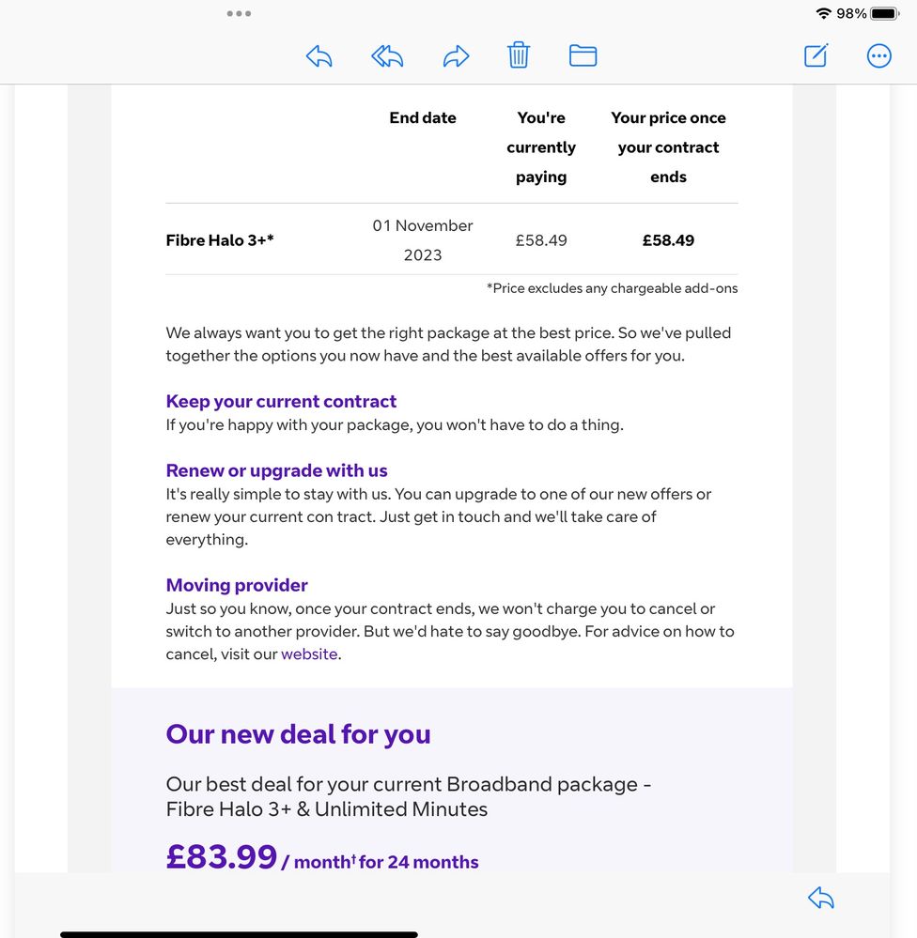Tap the Wi-Fi status icon
The width and height of the screenshot is (917, 938).
(824, 14)
